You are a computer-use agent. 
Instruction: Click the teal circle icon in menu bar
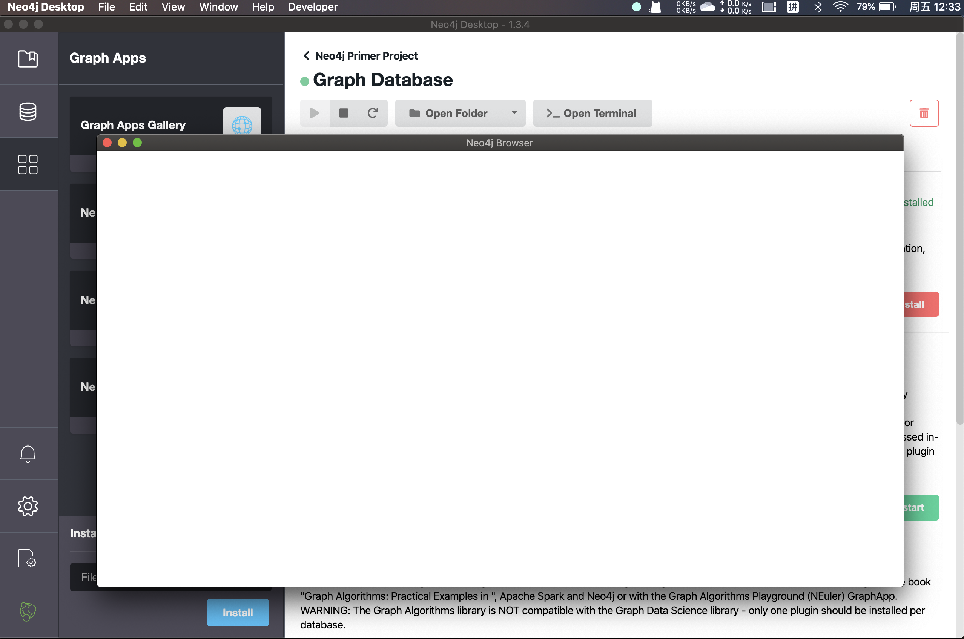coord(636,7)
